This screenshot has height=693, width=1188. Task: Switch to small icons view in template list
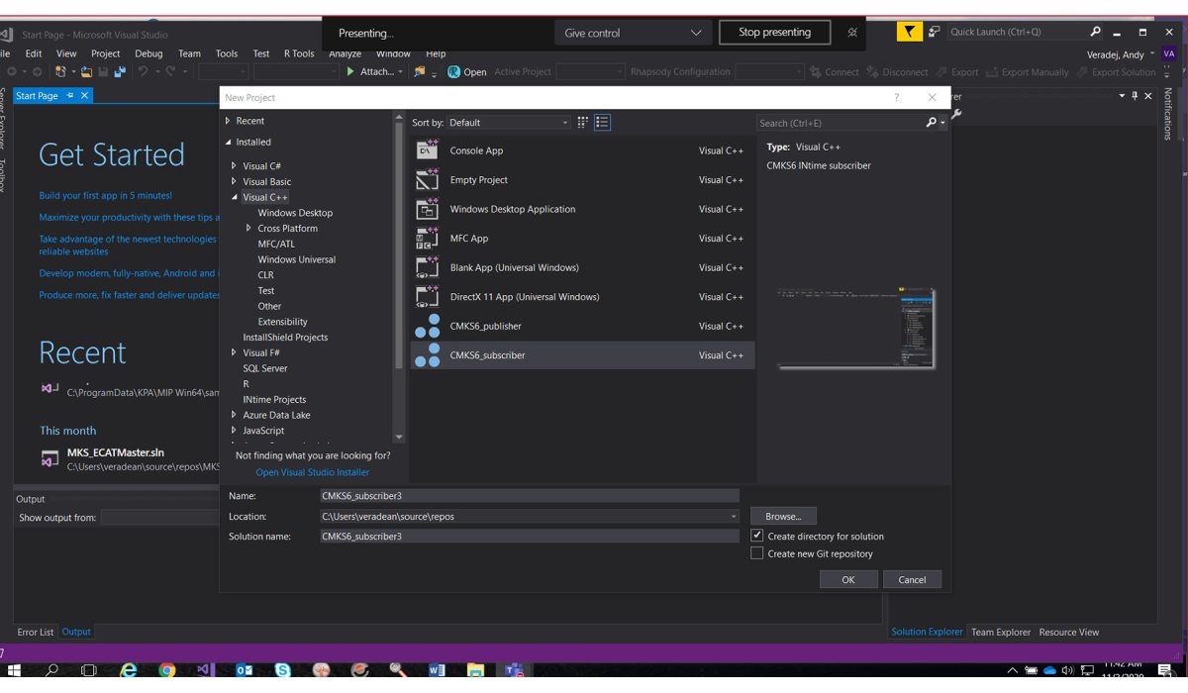[x=583, y=123]
